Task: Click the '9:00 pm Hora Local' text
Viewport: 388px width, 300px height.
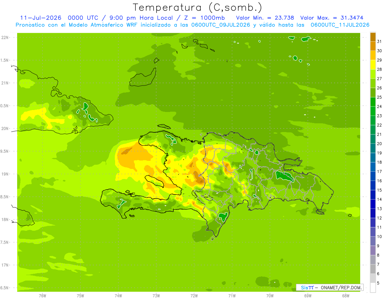Action: 143,18
